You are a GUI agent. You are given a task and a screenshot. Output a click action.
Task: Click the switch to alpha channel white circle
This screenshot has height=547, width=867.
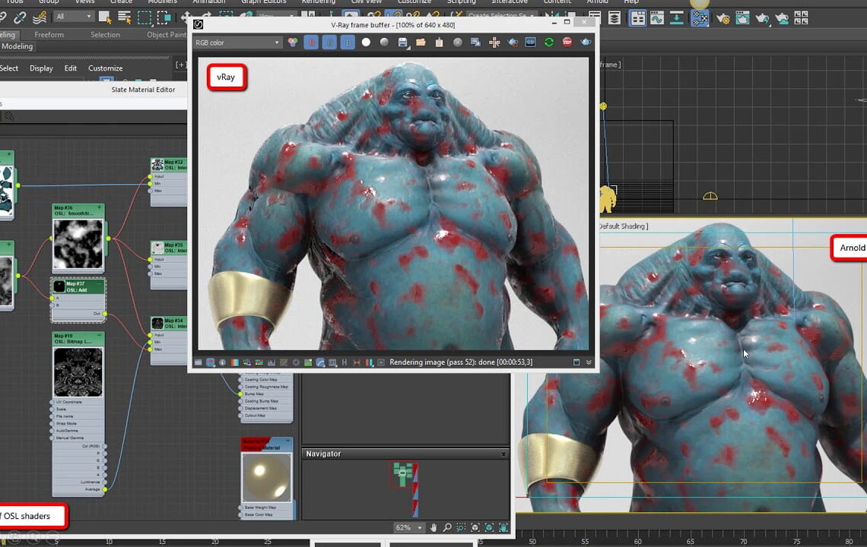coord(366,43)
